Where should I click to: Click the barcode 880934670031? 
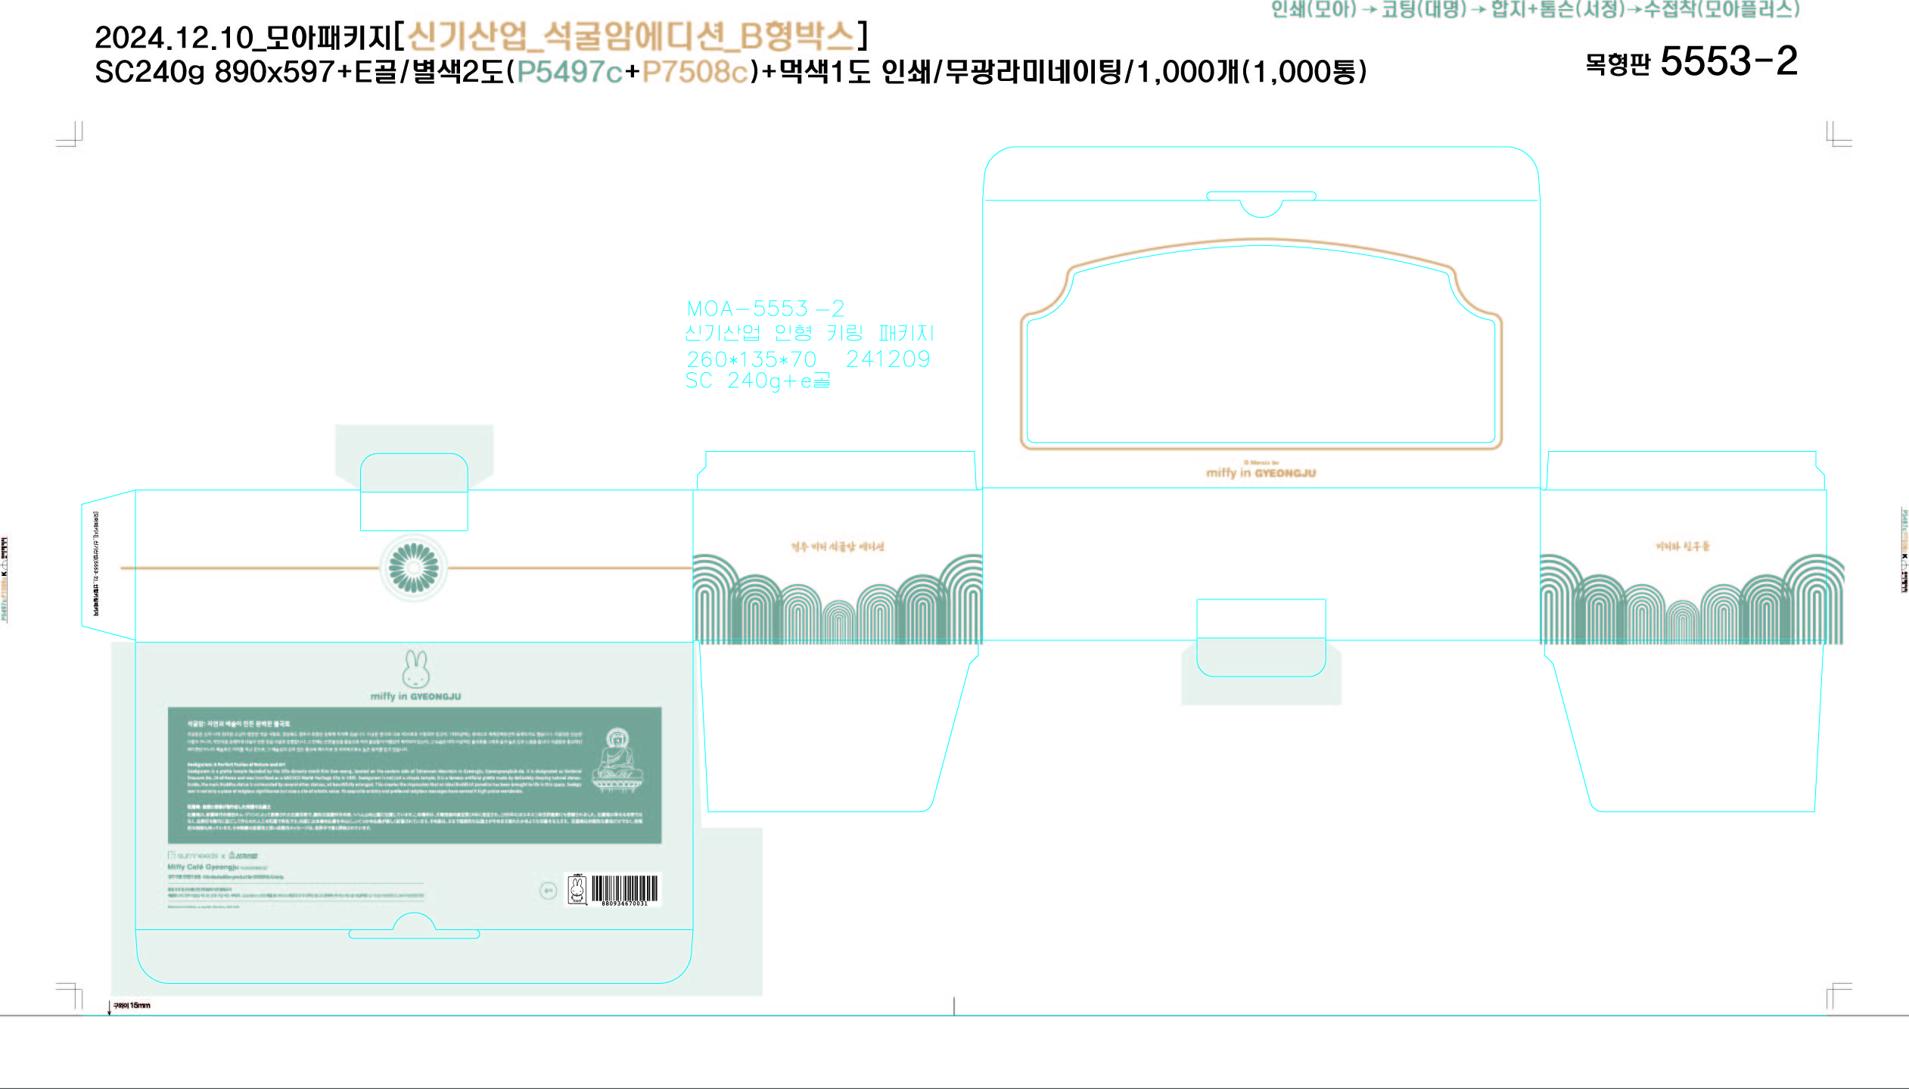pyautogui.click(x=624, y=890)
